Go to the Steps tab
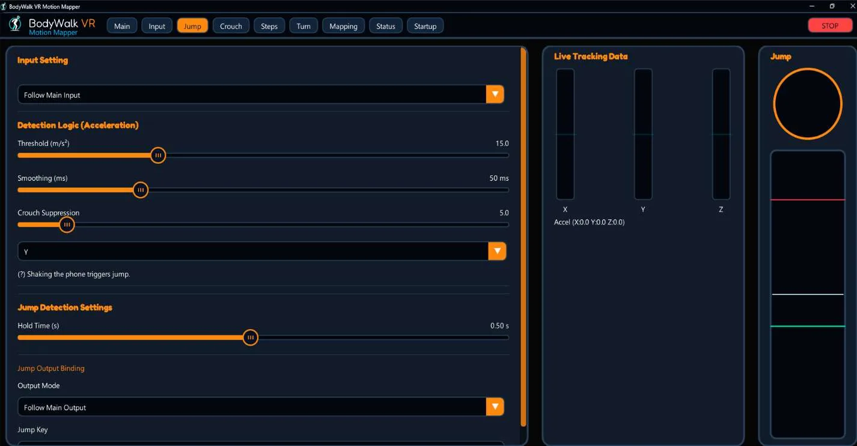 click(x=269, y=26)
